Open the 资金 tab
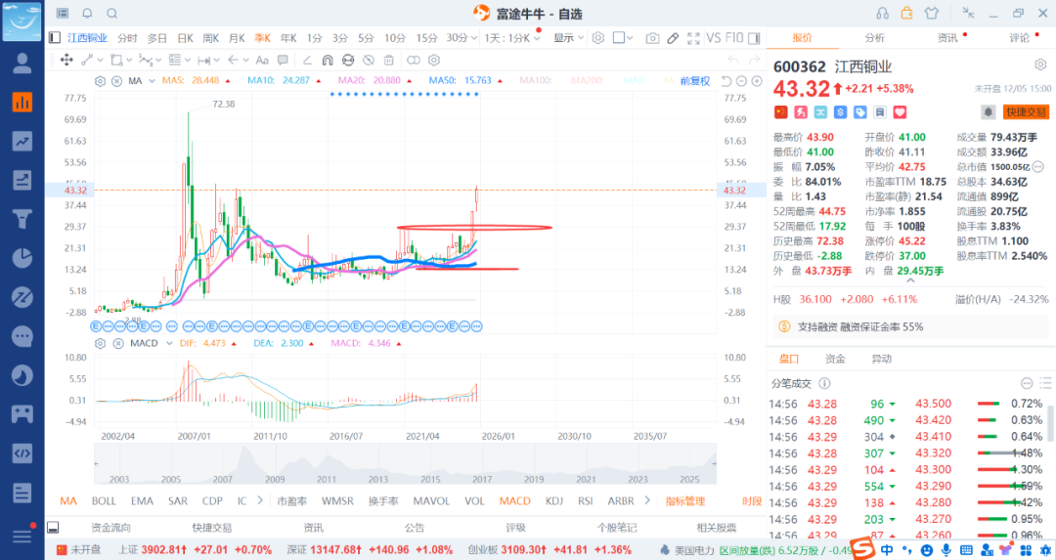The image size is (1056, 560). point(835,359)
